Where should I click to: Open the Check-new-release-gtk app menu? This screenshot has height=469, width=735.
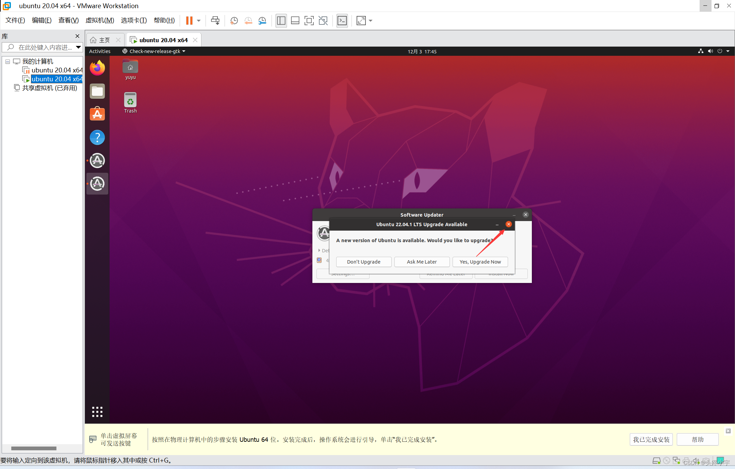[154, 51]
